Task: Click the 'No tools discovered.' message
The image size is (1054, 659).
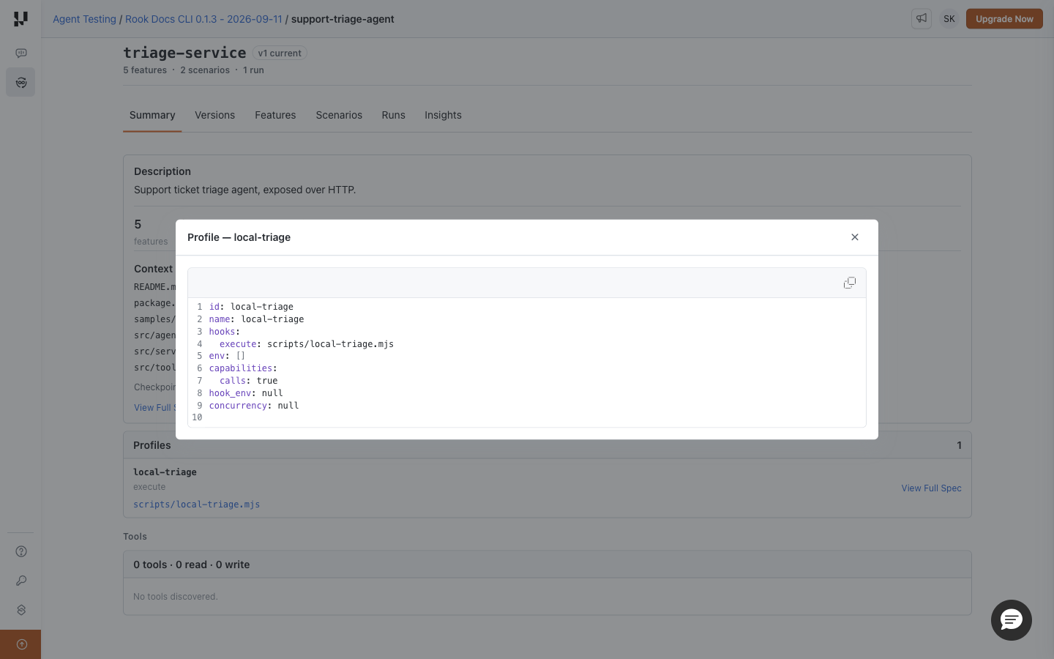Action: [x=175, y=597]
